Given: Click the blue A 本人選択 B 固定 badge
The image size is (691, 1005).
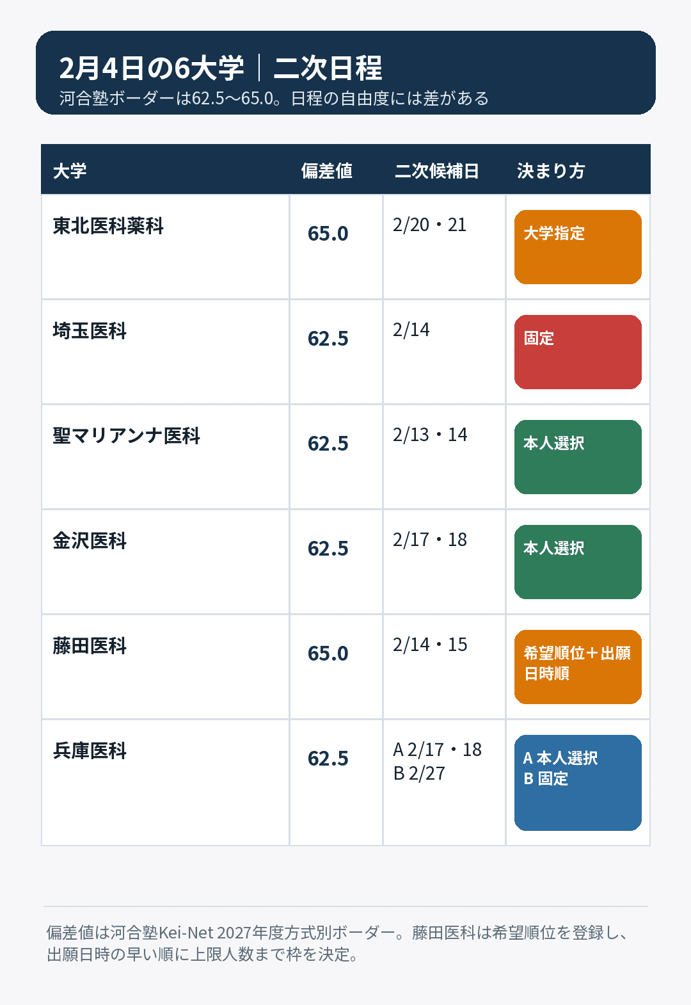Looking at the screenshot, I should (x=578, y=783).
